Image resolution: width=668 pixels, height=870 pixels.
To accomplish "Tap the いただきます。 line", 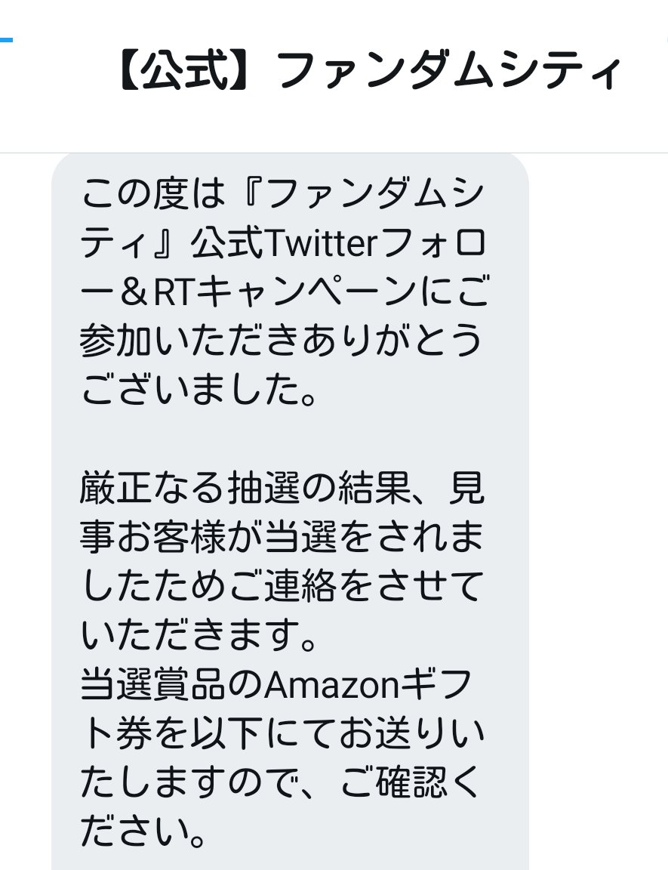I will coord(199,634).
